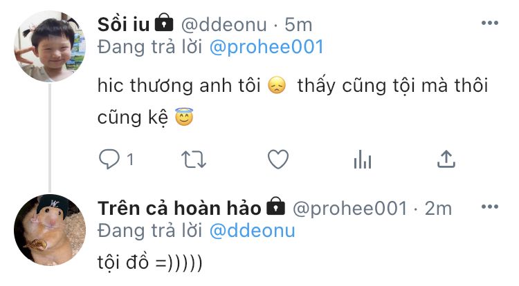519x286 pixels.
Task: Open the 5m timestamp of first tweet
Action: [x=298, y=25]
